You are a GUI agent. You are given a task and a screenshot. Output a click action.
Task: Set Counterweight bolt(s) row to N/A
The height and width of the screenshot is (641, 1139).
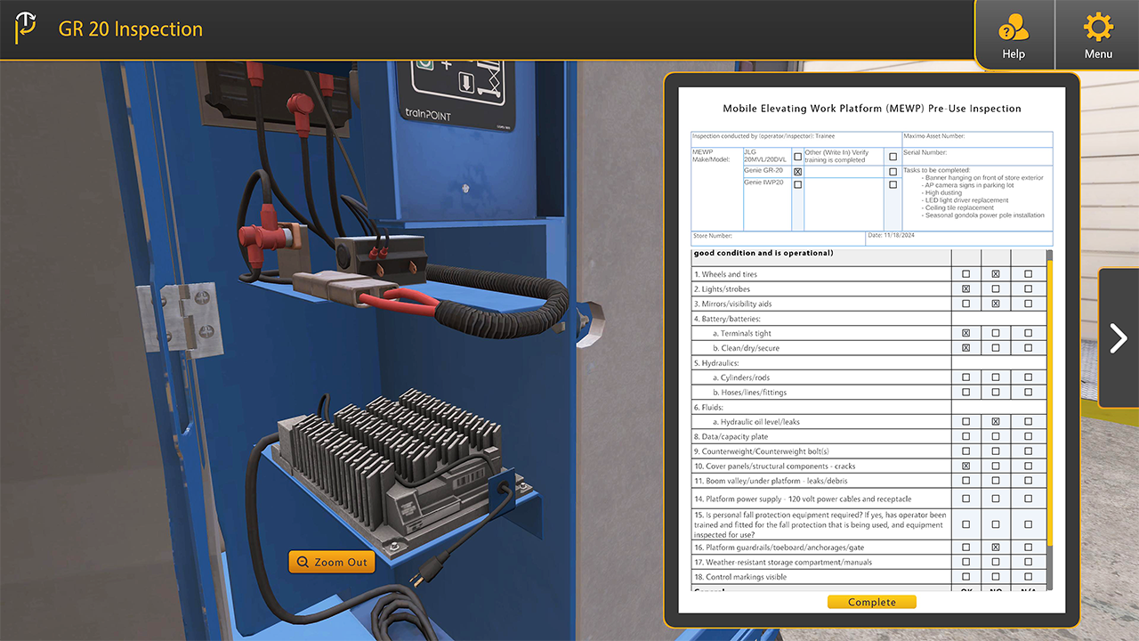coord(1028,451)
